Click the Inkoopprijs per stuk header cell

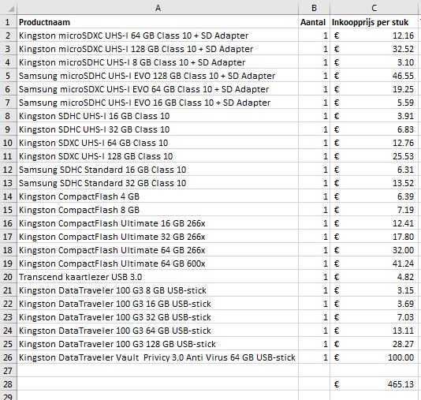tap(374, 22)
